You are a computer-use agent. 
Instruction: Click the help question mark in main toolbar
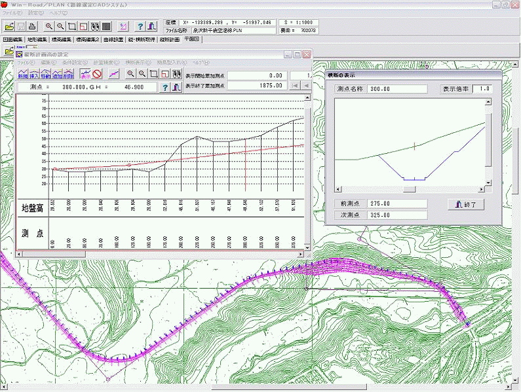click(140, 26)
